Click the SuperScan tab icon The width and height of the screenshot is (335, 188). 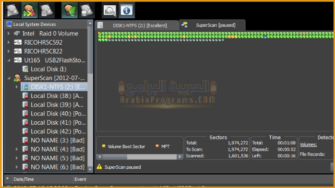[x=184, y=25]
